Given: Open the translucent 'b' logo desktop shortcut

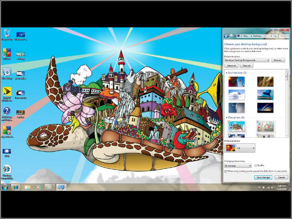Looking at the screenshot, I should click(7, 73).
